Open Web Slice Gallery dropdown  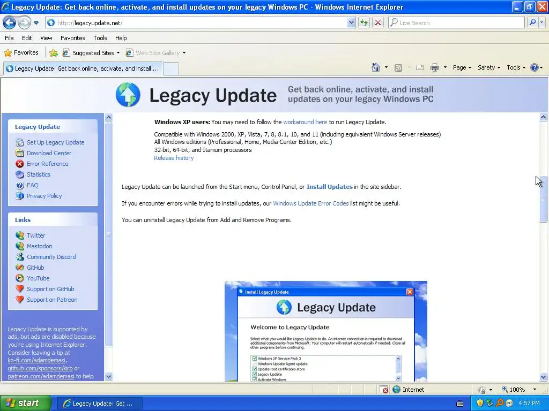click(156, 53)
